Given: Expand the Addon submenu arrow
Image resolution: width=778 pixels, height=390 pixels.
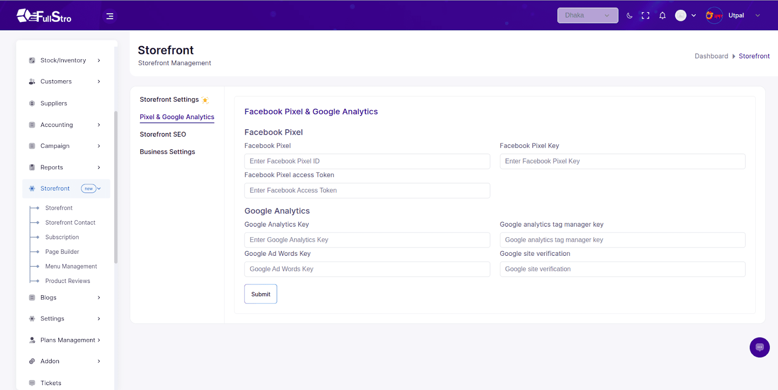Looking at the screenshot, I should [99, 361].
